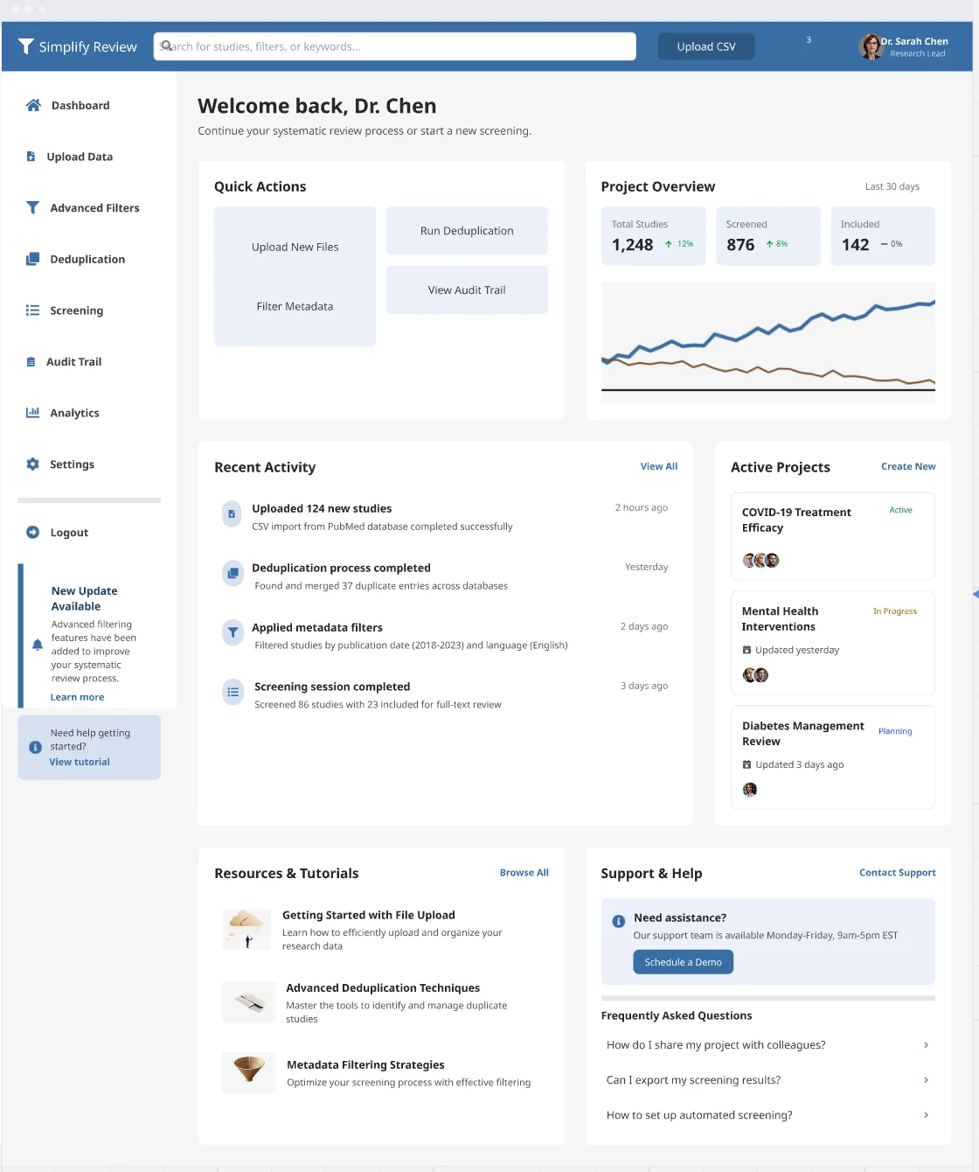The width and height of the screenshot is (979, 1172).
Task: Click the avatar on Diabetes Management Review
Action: click(750, 790)
